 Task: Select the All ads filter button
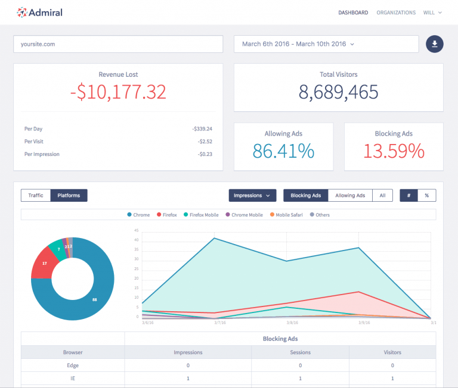382,196
